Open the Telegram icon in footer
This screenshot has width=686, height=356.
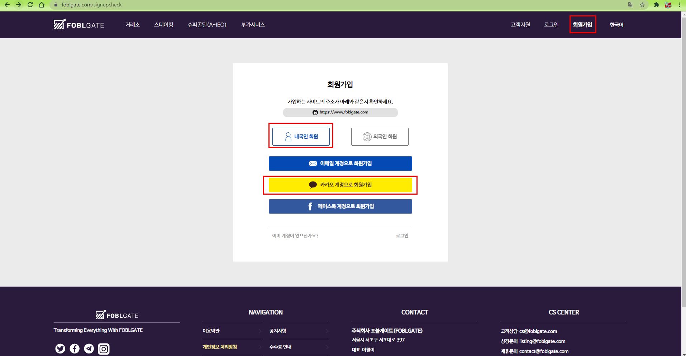point(89,348)
